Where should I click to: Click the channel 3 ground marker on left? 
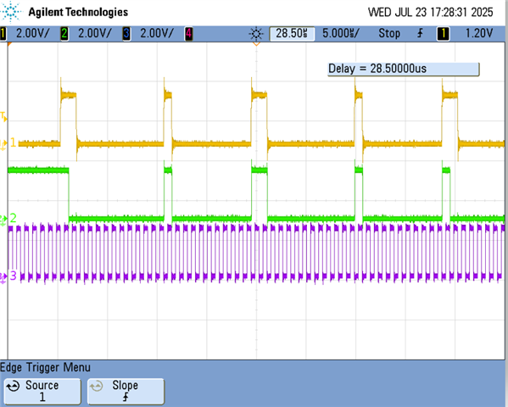[3, 278]
